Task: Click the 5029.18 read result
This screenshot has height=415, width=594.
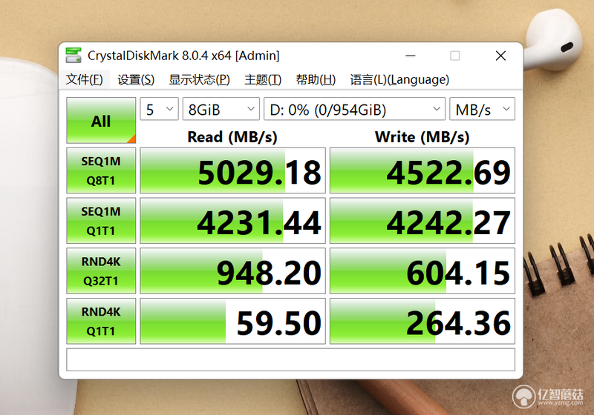Action: tap(232, 170)
